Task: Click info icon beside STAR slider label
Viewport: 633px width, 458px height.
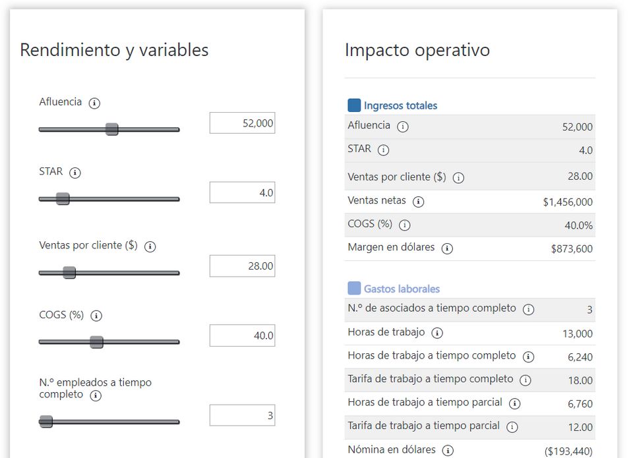Action: [75, 173]
